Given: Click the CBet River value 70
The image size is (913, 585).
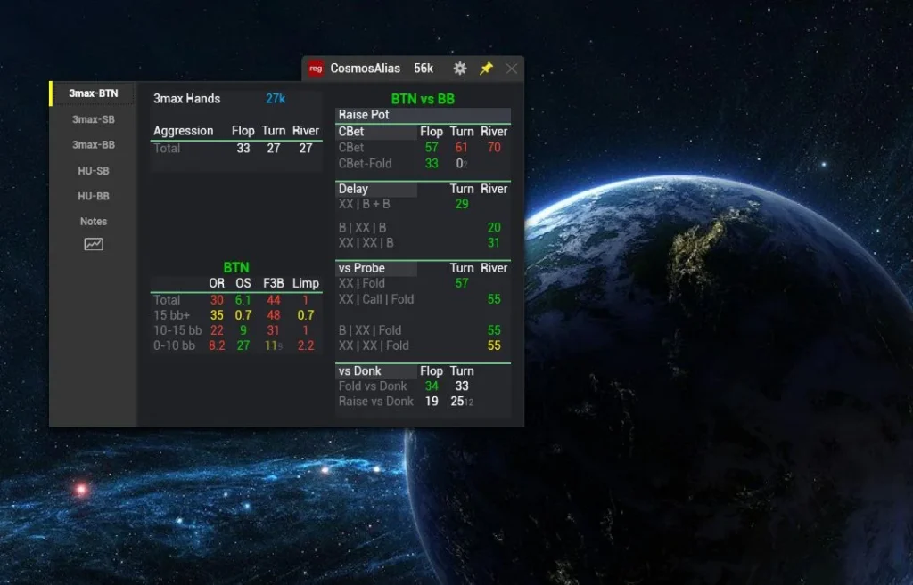Looking at the screenshot, I should point(494,148).
